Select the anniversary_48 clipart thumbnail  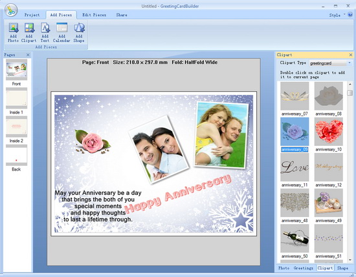[x=295, y=203]
